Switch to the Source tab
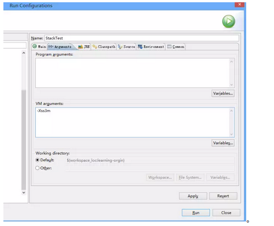Viewport: 274px width, 226px height. click(127, 46)
